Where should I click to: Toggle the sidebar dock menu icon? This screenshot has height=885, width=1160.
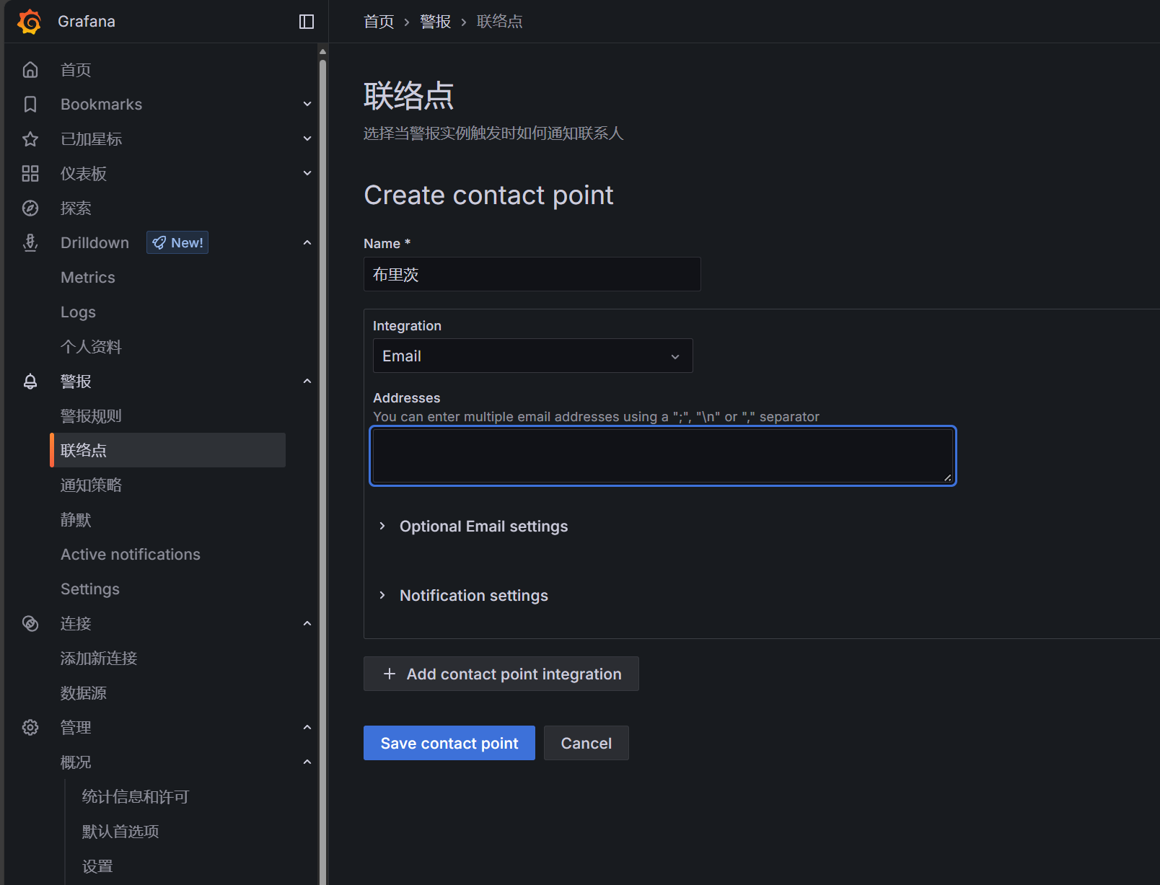pyautogui.click(x=307, y=22)
